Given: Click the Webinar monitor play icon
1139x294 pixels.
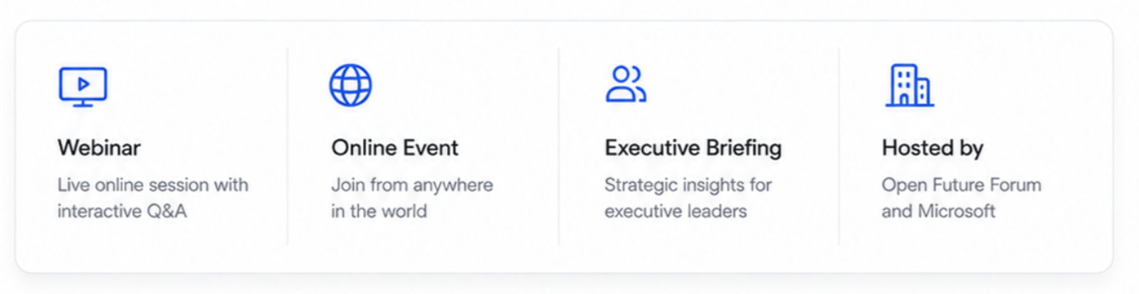Looking at the screenshot, I should [x=83, y=87].
